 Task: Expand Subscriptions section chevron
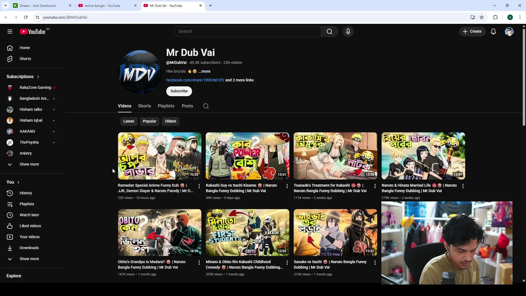coord(38,76)
